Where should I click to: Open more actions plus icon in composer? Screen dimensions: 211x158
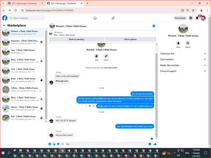pyautogui.click(x=50, y=144)
